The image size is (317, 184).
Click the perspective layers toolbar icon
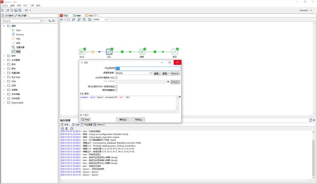26,10
